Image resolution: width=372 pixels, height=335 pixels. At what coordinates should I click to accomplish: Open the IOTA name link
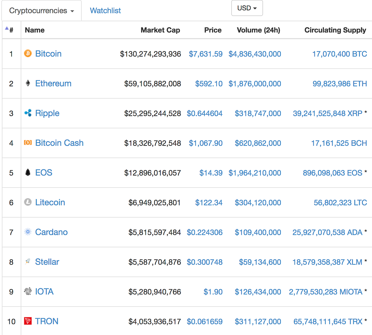[x=44, y=292]
